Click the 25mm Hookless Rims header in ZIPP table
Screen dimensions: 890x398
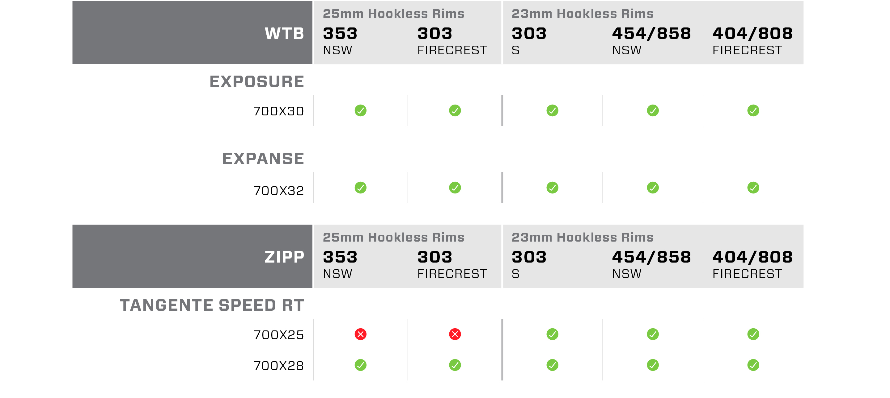tap(393, 237)
